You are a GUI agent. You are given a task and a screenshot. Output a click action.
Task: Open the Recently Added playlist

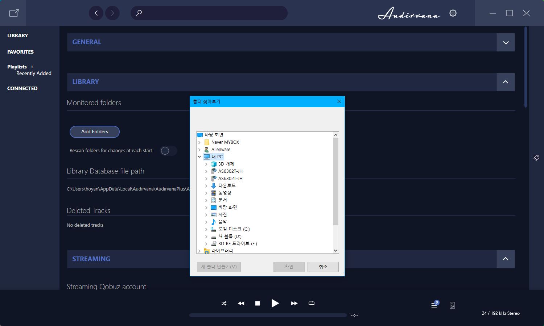(34, 73)
